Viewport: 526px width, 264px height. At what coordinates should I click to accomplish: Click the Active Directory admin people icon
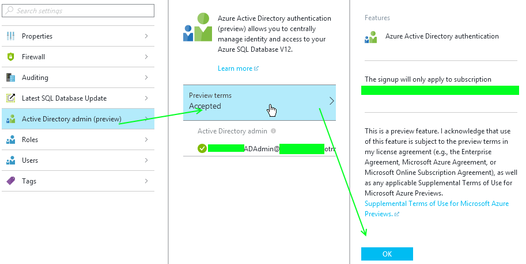tap(11, 119)
